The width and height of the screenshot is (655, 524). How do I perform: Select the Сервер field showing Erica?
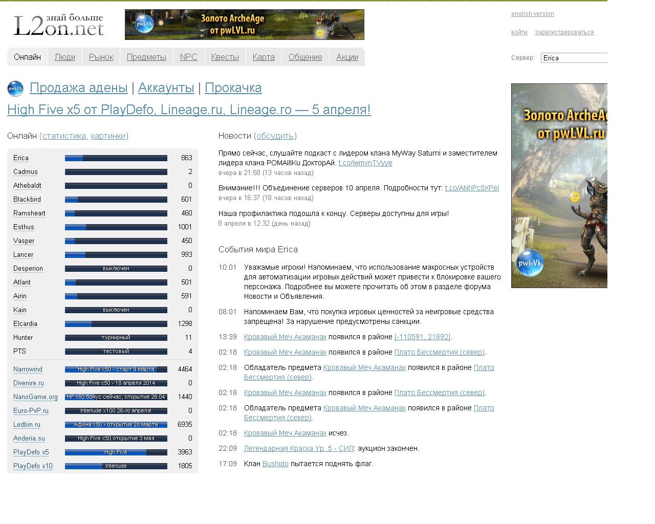pos(574,58)
